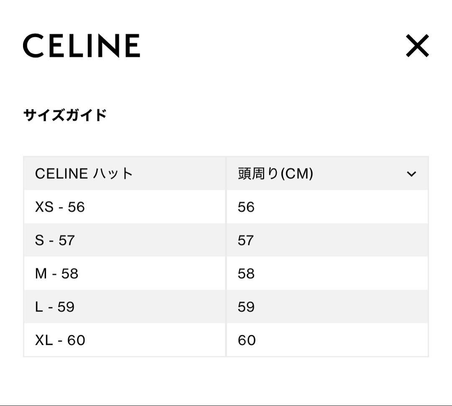Screen dimensions: 452x406
Task: Click the table header row
Action: click(226, 173)
